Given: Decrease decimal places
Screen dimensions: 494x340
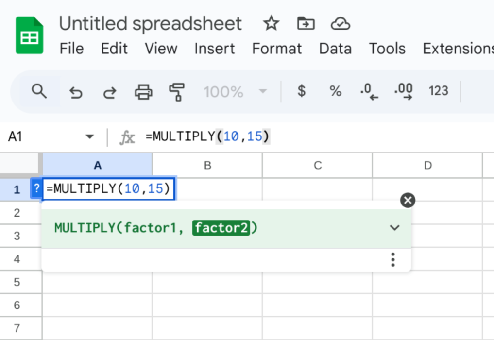Looking at the screenshot, I should pyautogui.click(x=369, y=91).
